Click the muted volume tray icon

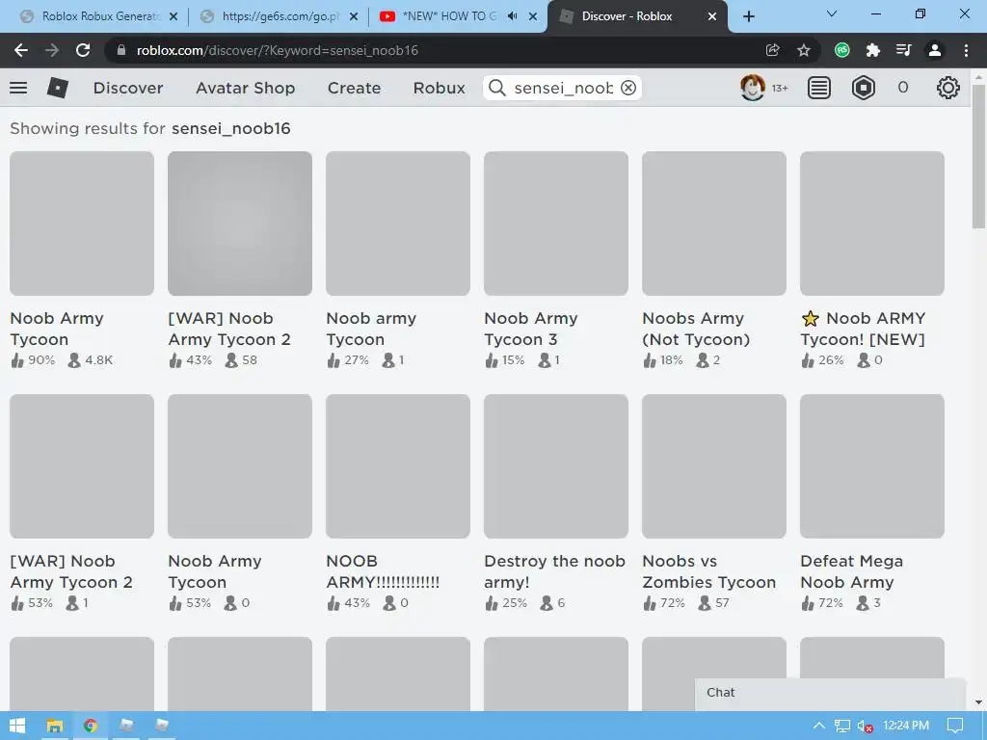pyautogui.click(x=865, y=727)
